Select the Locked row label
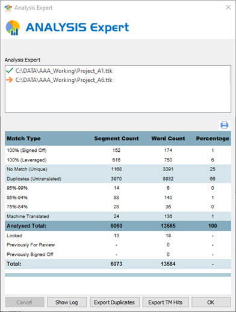The image size is (236, 312). pos(14,236)
